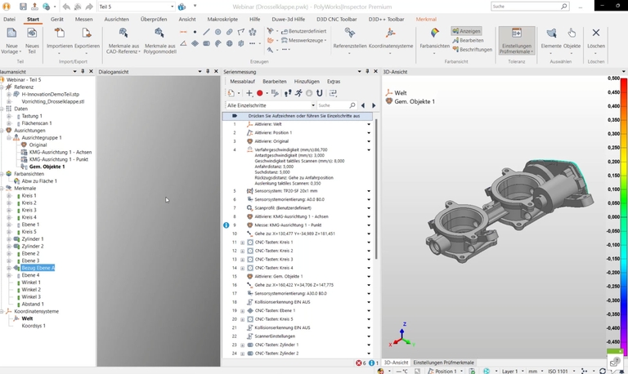Select Bezug Ebene A in the tree

click(x=38, y=268)
